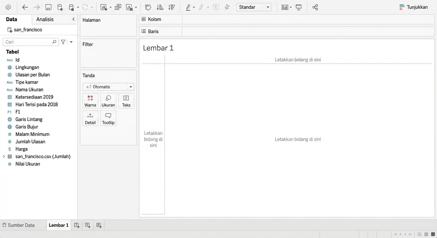Screen dimensions: 437x238
Task: Collapse the Data side pane
Action: click(x=73, y=19)
